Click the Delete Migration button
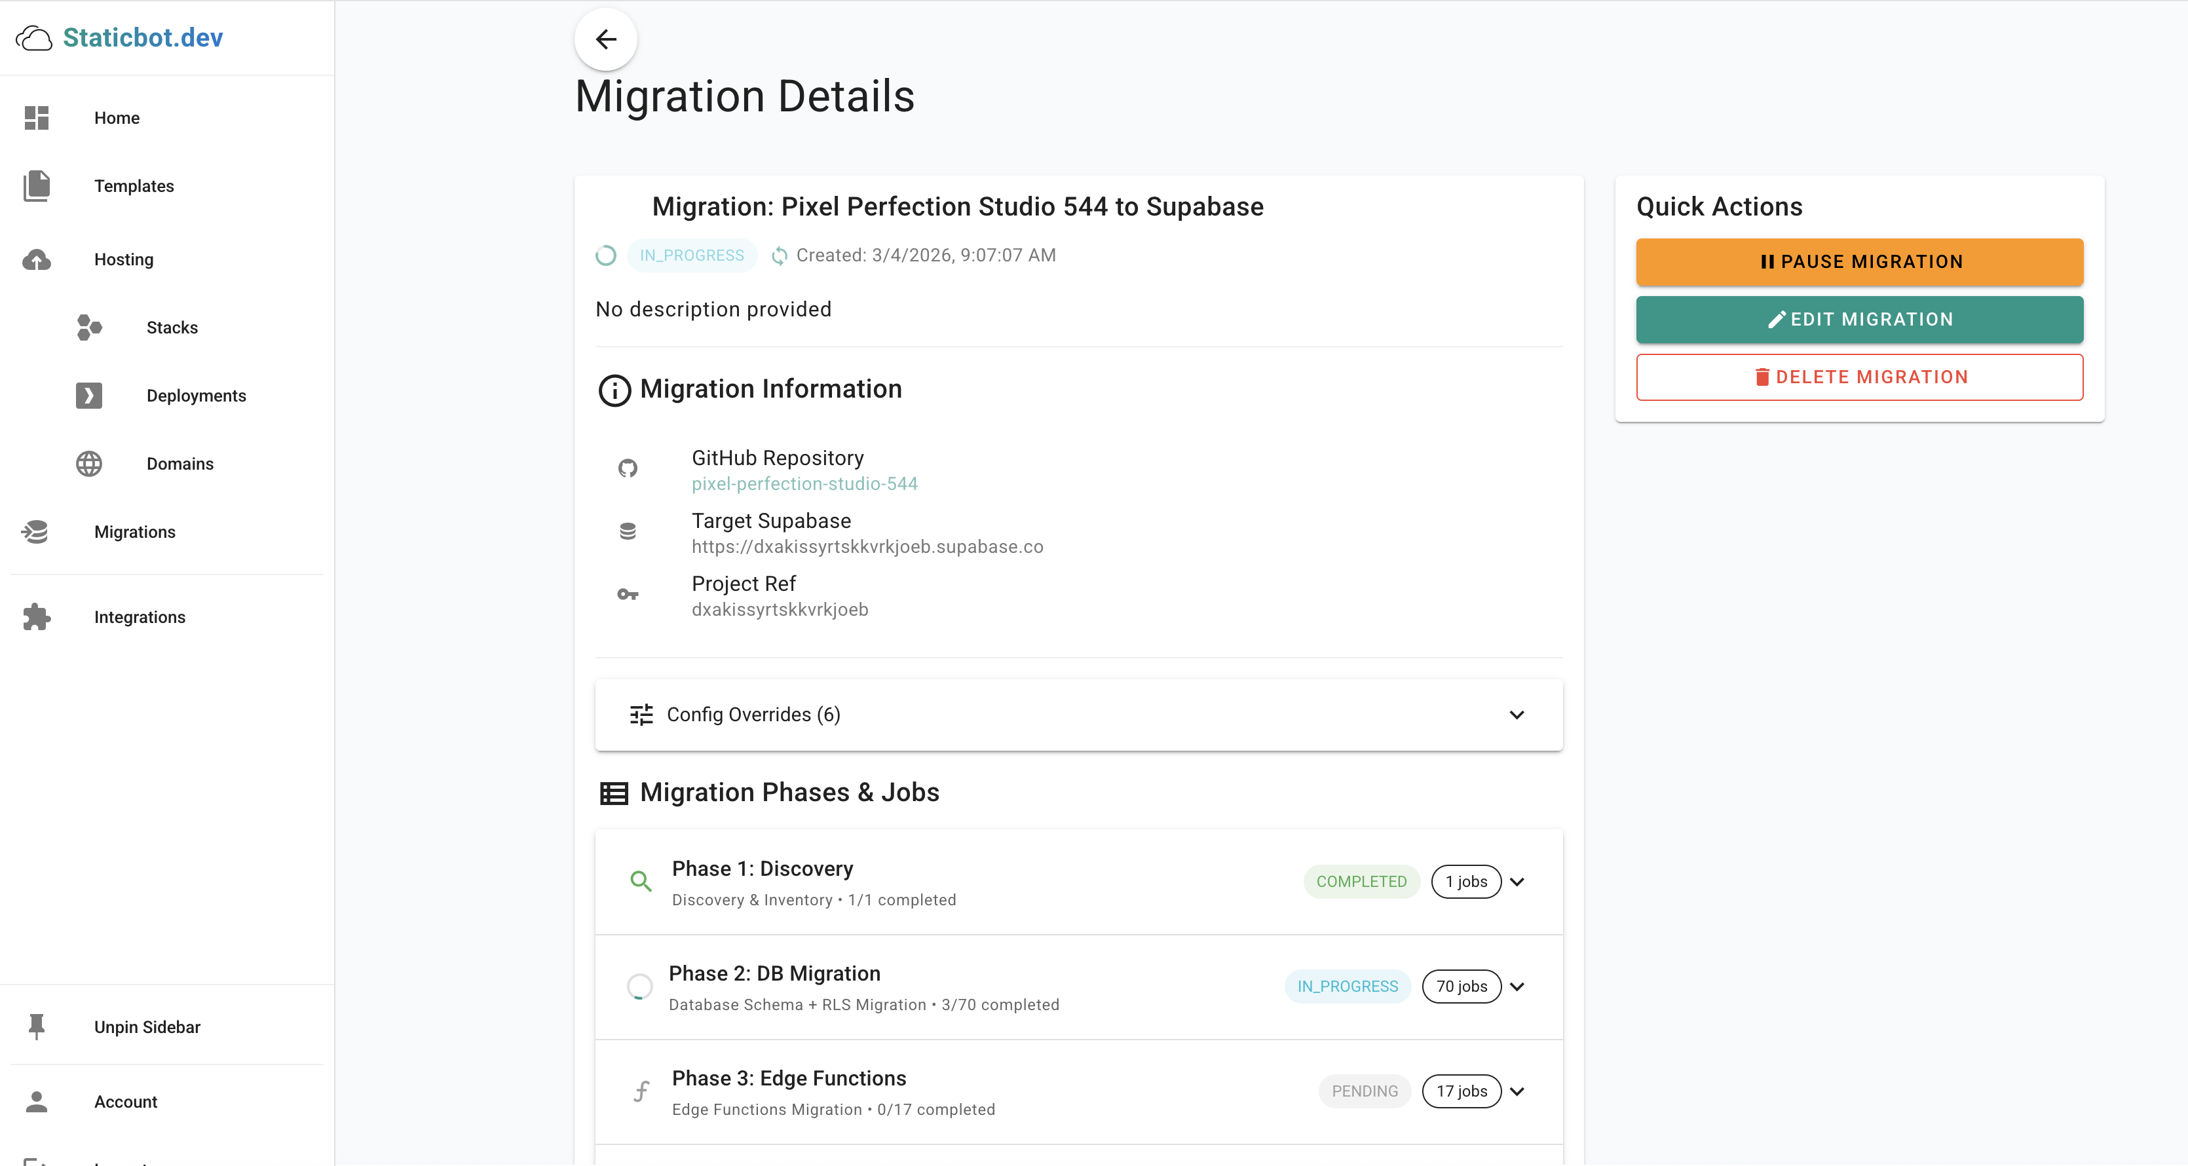Image resolution: width=2188 pixels, height=1166 pixels. coord(1860,377)
